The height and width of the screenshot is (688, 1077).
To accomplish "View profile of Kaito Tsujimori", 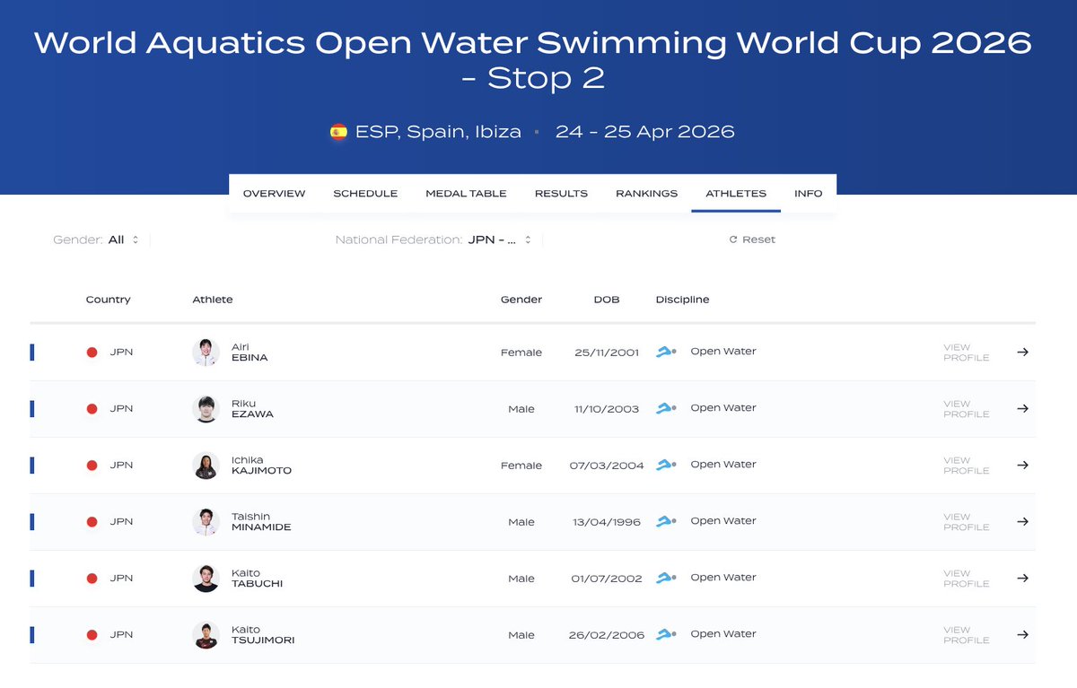I will 966,635.
